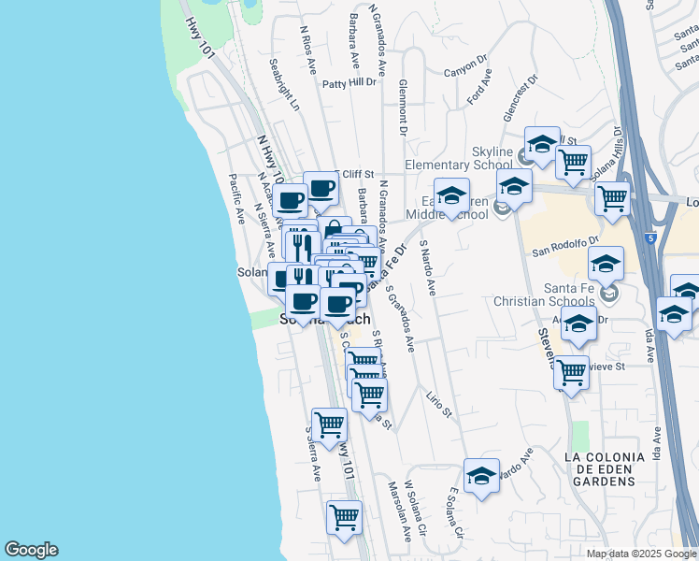Click the Seabright Ln street label

click(x=284, y=85)
